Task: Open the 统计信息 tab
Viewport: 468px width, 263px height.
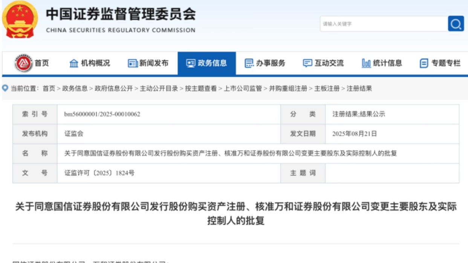Action: pos(382,64)
